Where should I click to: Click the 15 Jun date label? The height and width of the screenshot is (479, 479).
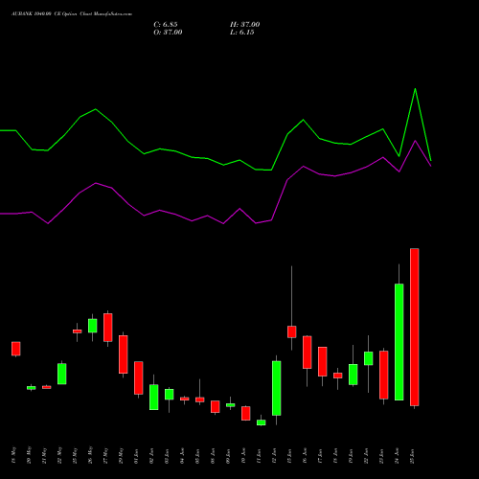tap(289, 456)
